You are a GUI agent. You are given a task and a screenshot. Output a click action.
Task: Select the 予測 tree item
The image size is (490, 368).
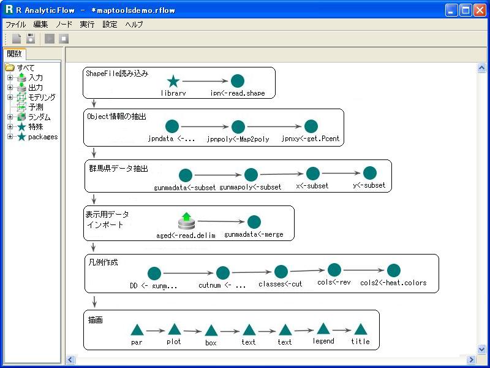tap(36, 107)
